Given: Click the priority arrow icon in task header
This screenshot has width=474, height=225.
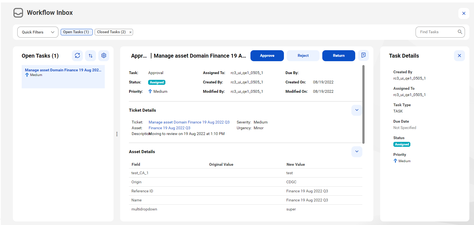Looking at the screenshot, I should (x=150, y=91).
